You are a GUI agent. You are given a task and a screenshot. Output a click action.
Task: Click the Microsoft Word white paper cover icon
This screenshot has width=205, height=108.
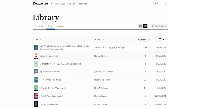pyautogui.click(x=36, y=64)
